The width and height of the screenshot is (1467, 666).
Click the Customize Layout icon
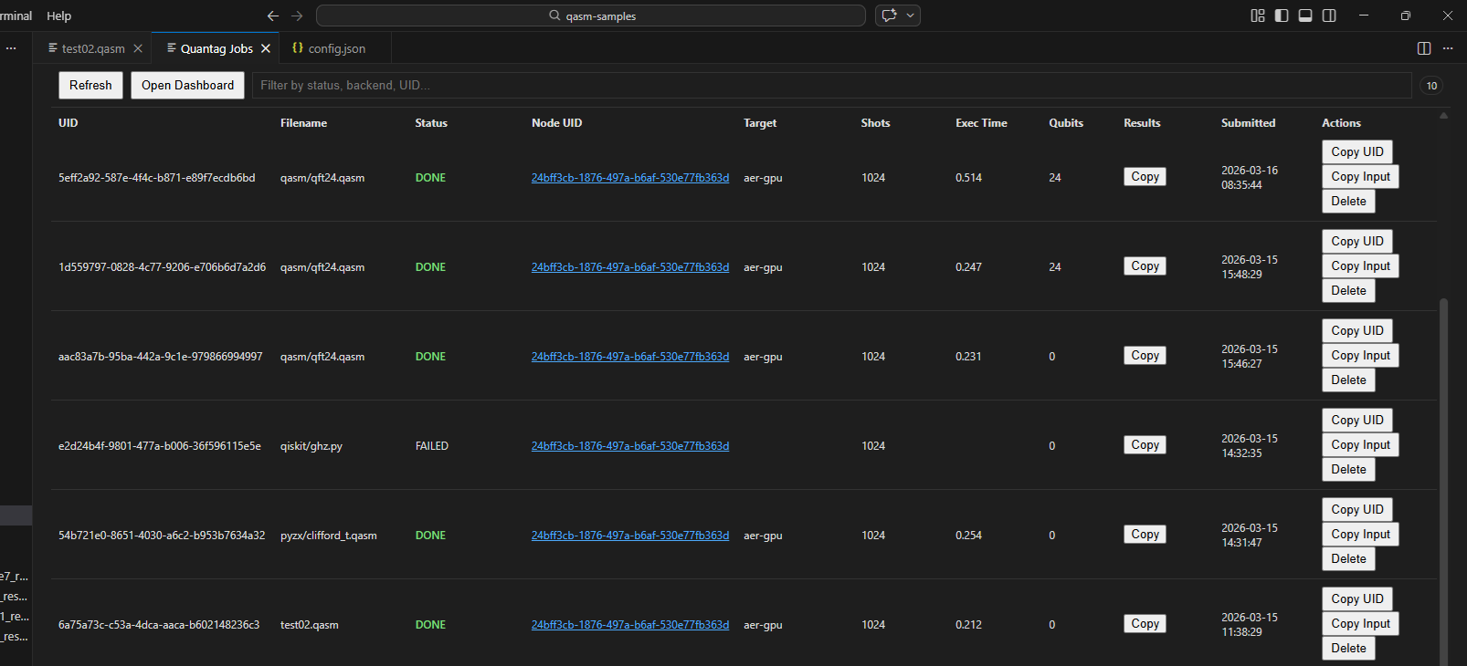(x=1258, y=16)
